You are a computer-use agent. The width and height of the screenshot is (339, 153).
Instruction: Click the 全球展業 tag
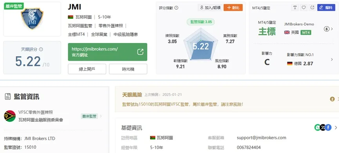point(99,34)
